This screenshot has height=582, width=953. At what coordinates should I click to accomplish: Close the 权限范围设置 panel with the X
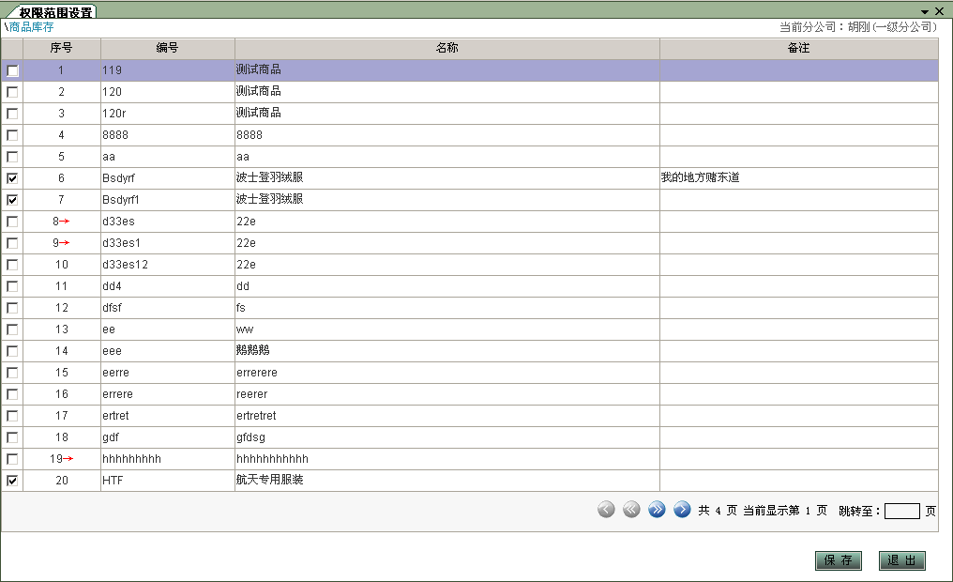pos(939,11)
